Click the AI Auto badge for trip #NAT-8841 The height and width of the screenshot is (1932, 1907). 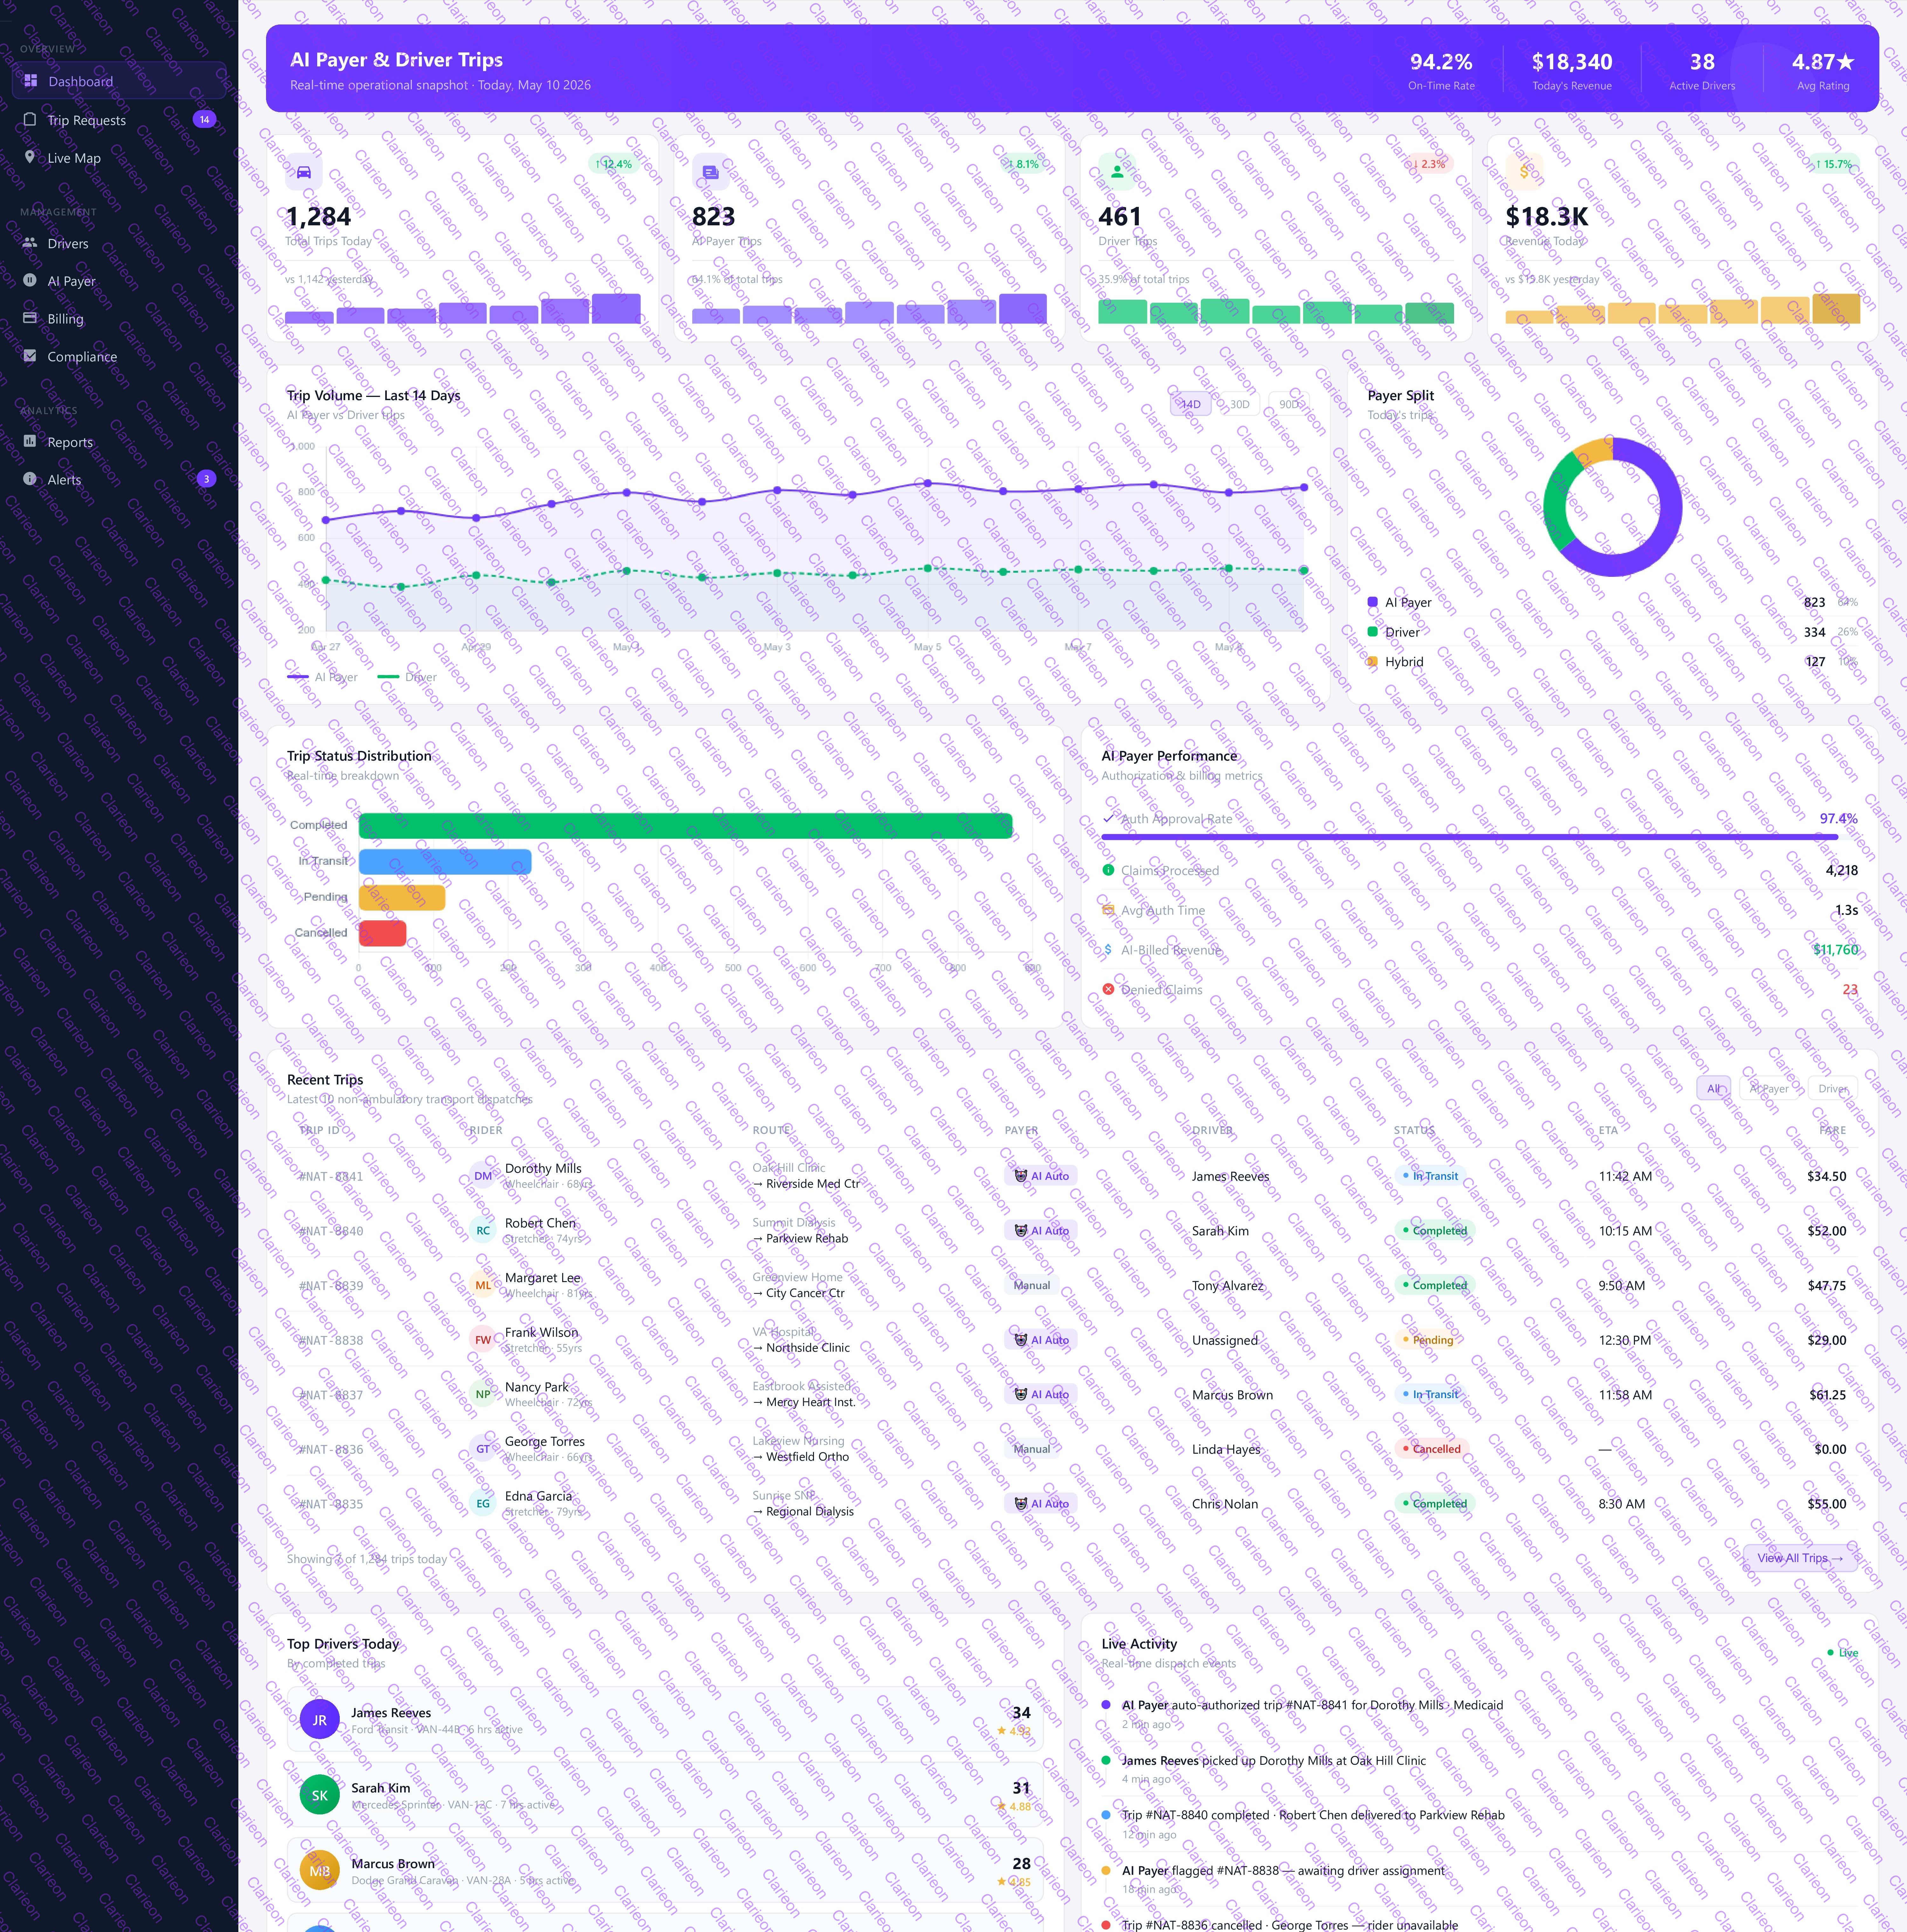1041,1176
